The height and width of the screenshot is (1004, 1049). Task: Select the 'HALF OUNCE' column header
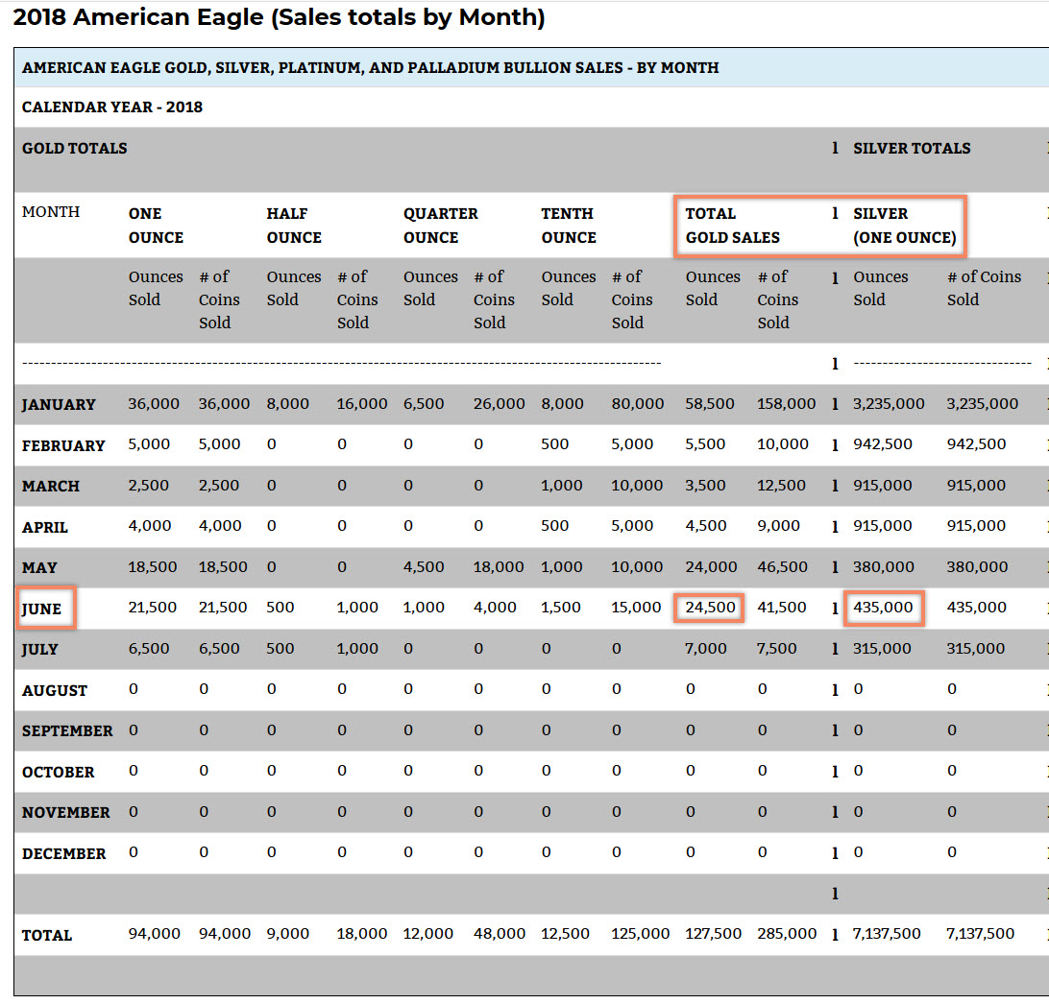click(x=294, y=226)
